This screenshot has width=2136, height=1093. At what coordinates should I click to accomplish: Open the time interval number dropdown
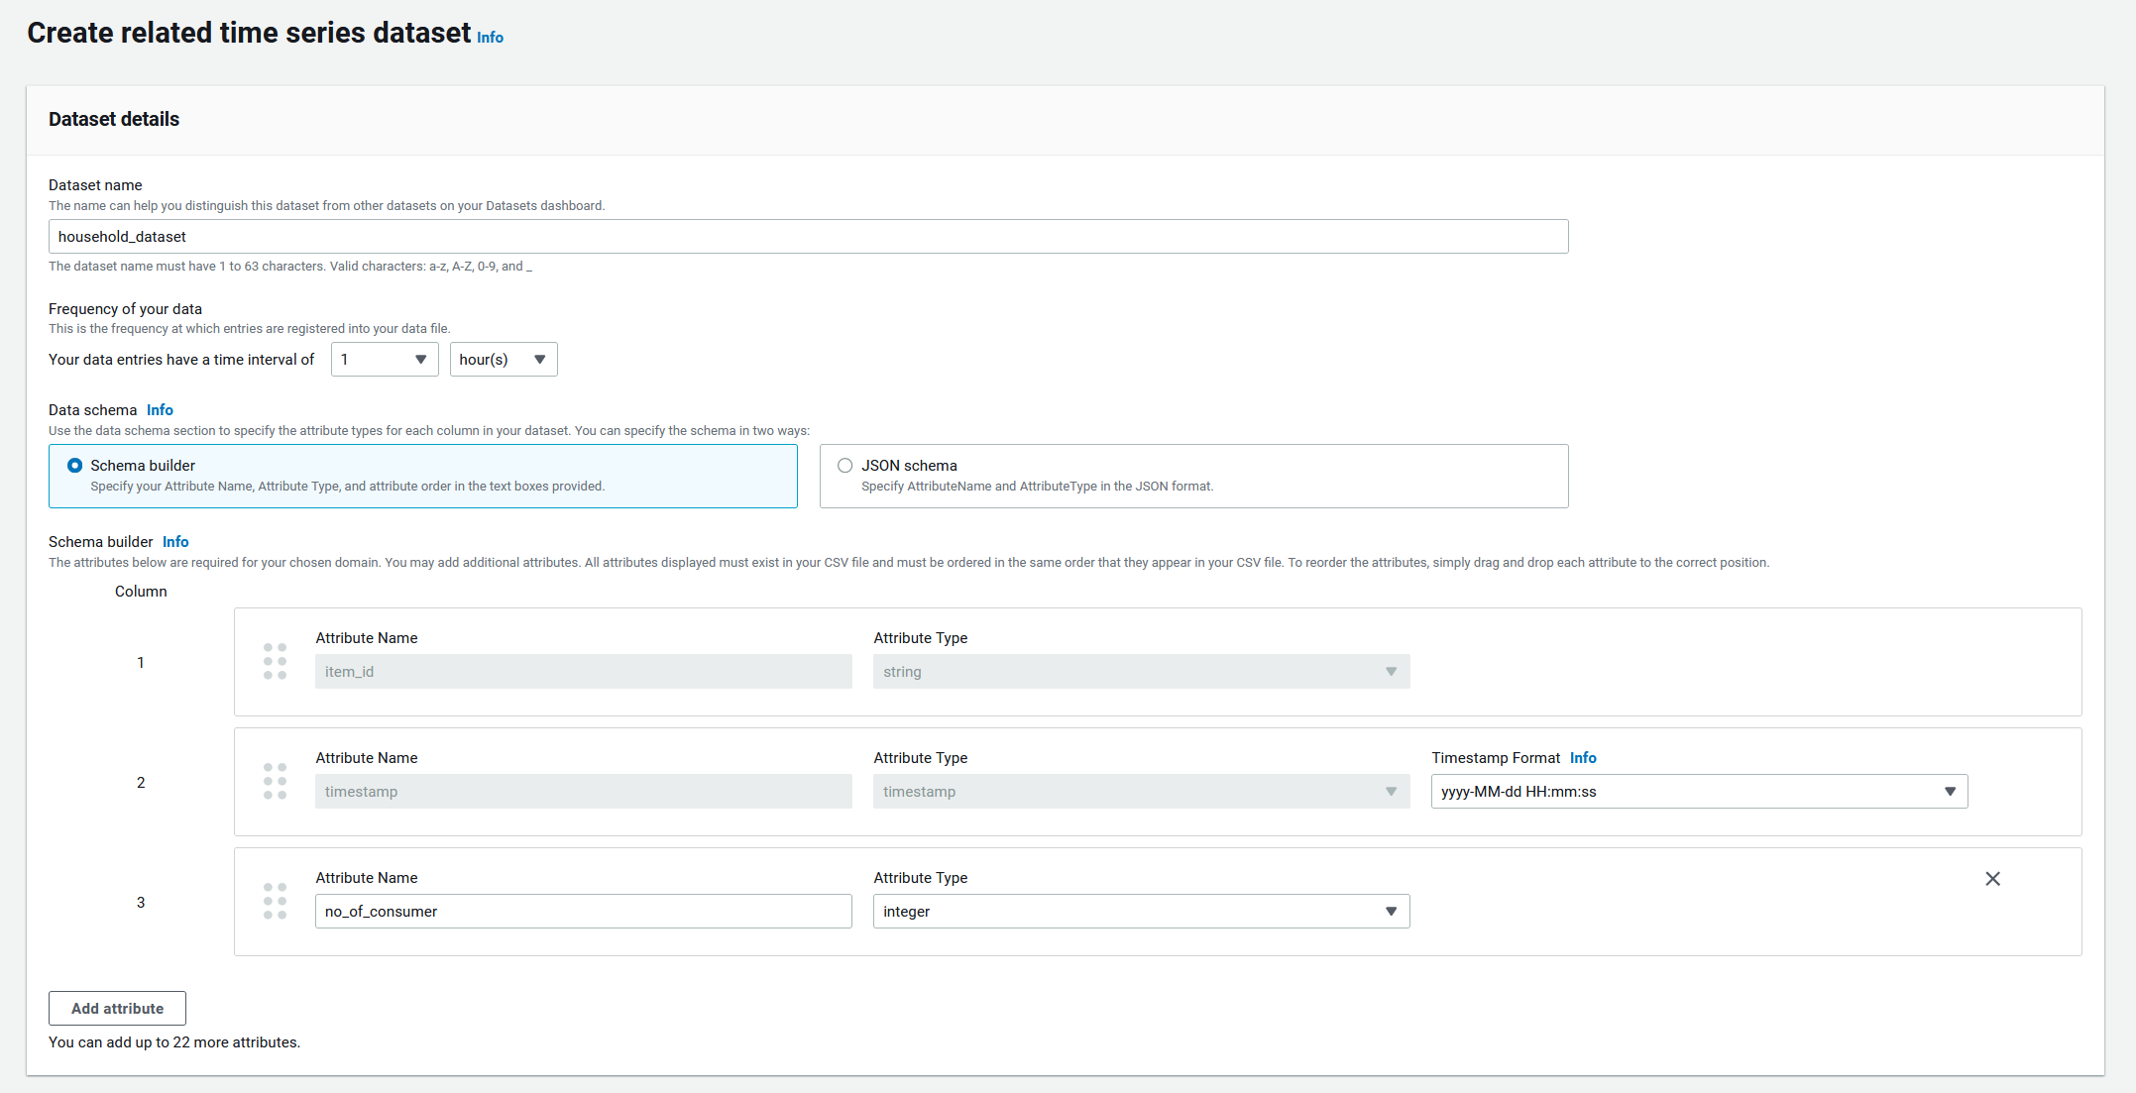click(385, 360)
